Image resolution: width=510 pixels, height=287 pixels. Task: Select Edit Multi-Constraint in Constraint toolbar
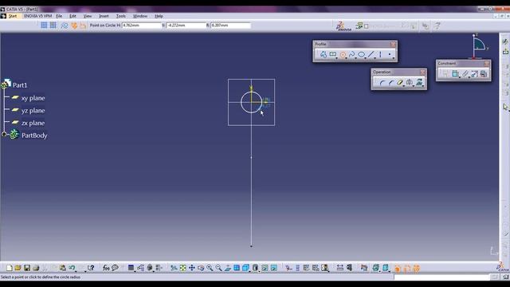pyautogui.click(x=484, y=74)
